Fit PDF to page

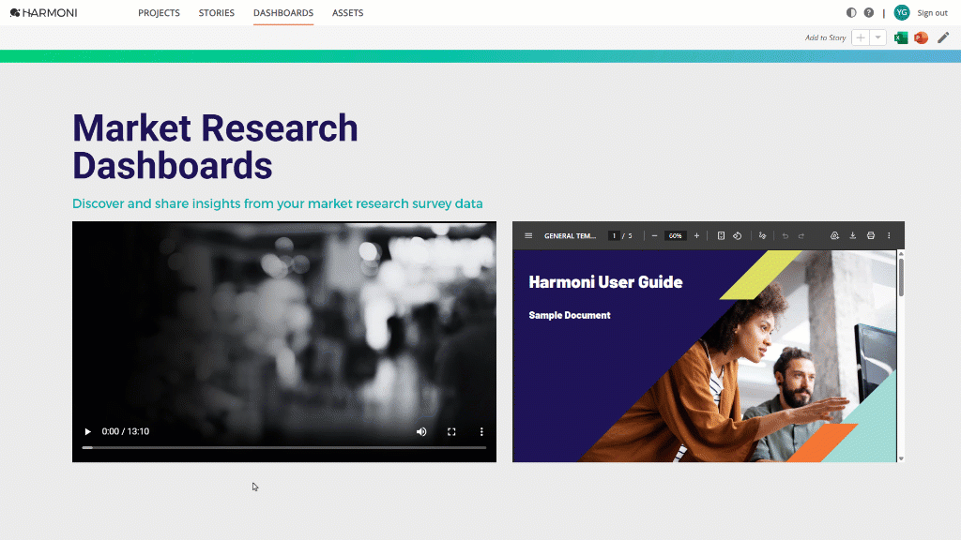[x=721, y=235]
